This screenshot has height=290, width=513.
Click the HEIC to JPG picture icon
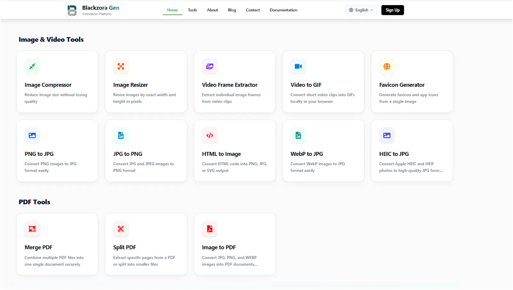click(387, 135)
